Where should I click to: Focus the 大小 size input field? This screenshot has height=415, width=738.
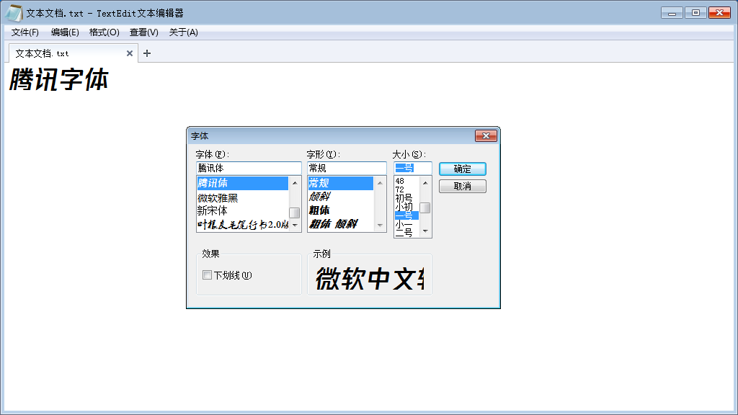[413, 168]
